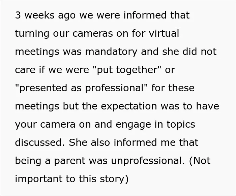Click the quoted phrase "presented as professional"
The width and height of the screenshot is (236, 196).
pos(82,88)
